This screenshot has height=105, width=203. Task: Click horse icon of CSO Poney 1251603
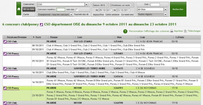point(5,54)
